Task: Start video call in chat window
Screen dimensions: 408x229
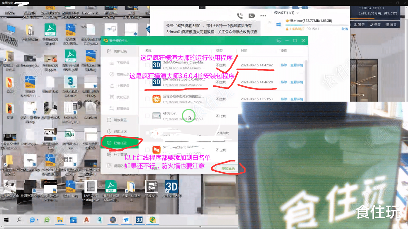Action: click(x=252, y=16)
